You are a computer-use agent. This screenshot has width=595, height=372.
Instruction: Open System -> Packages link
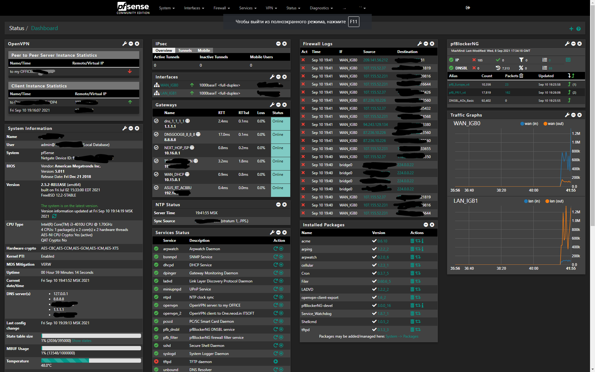pyautogui.click(x=402, y=336)
